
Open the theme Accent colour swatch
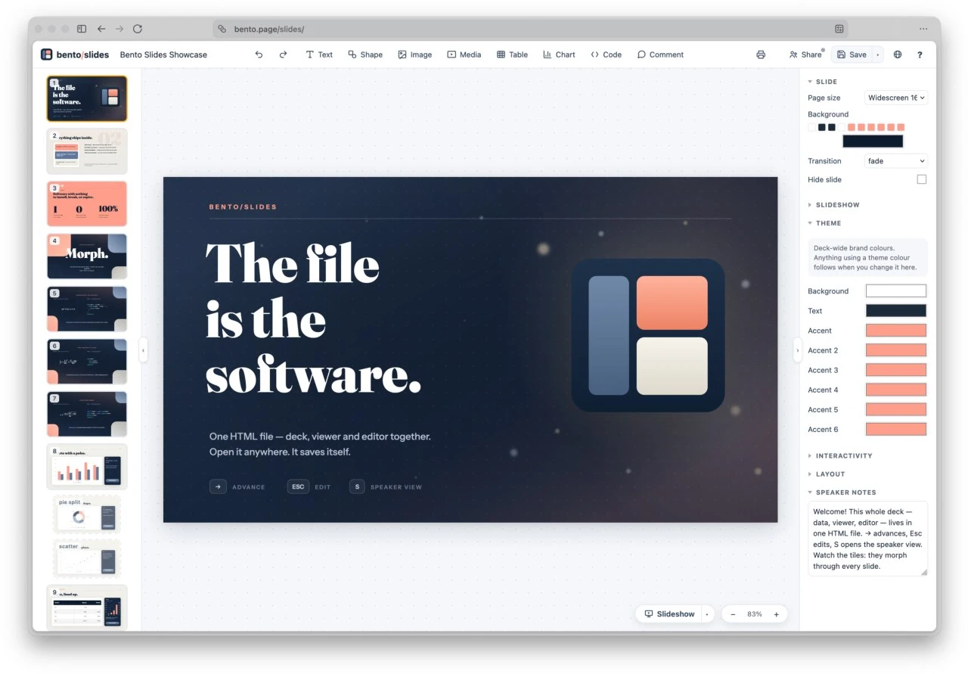point(896,331)
